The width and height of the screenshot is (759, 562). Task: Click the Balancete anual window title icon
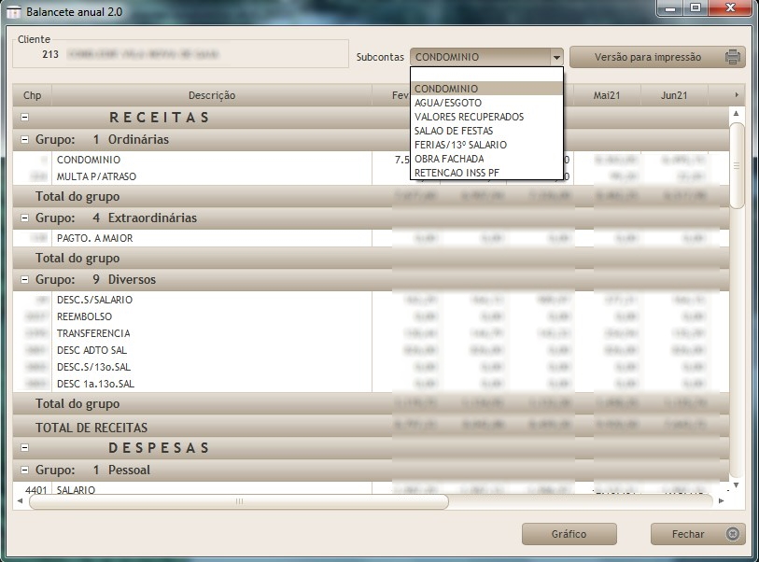15,9
